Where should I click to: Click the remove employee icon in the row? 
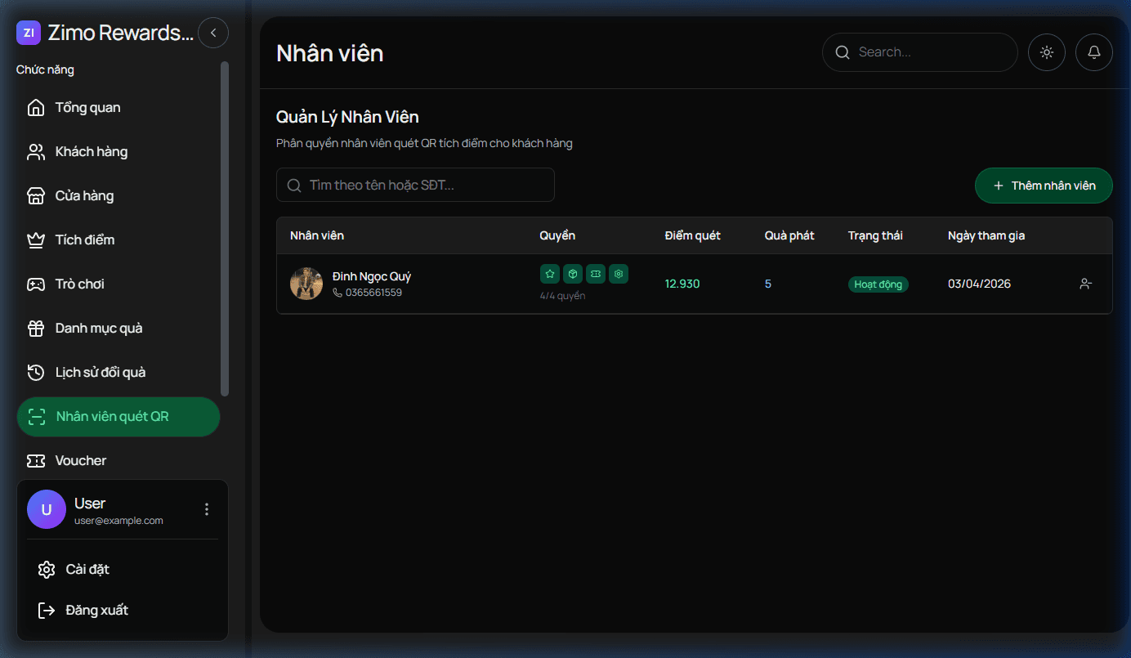[x=1085, y=284]
